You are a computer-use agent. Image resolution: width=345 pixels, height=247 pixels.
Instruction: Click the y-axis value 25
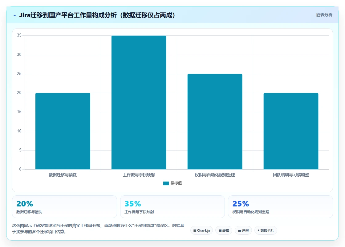19,73
